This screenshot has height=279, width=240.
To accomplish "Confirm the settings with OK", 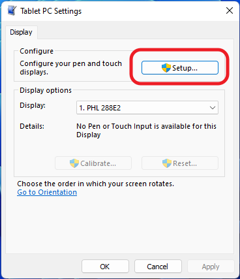I will point(105,267).
